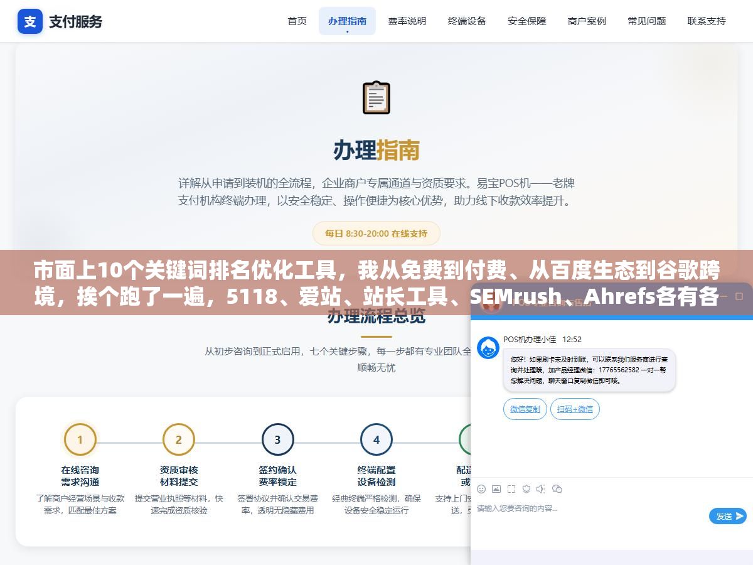Viewport: 753px width, 565px height.
Task: Send the chat message with 发送
Action: 728,516
